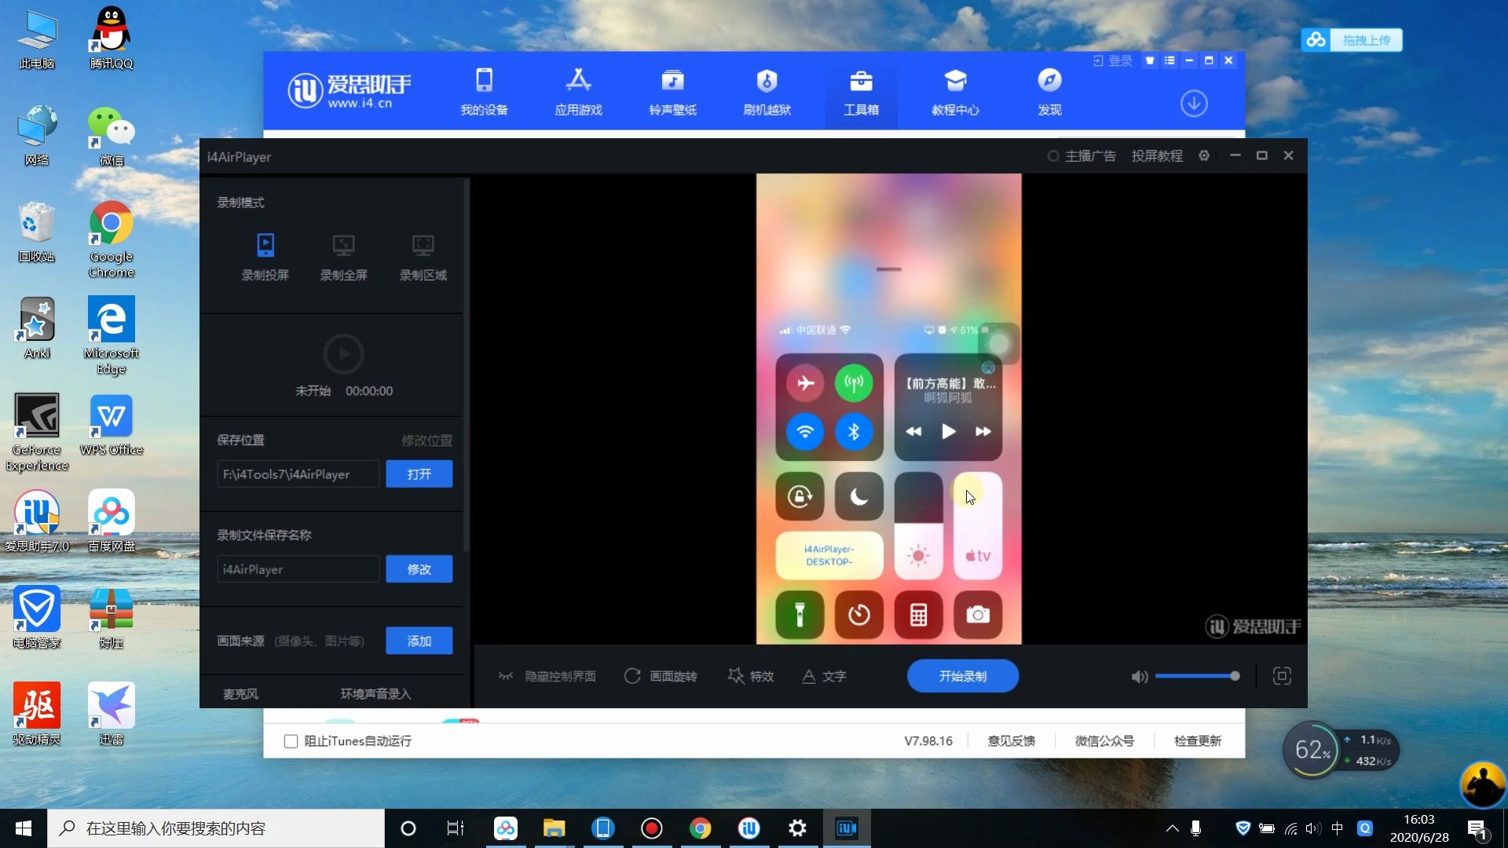Select the 录制全屏 recording mode
Image resolution: width=1508 pixels, height=848 pixels.
tap(344, 257)
